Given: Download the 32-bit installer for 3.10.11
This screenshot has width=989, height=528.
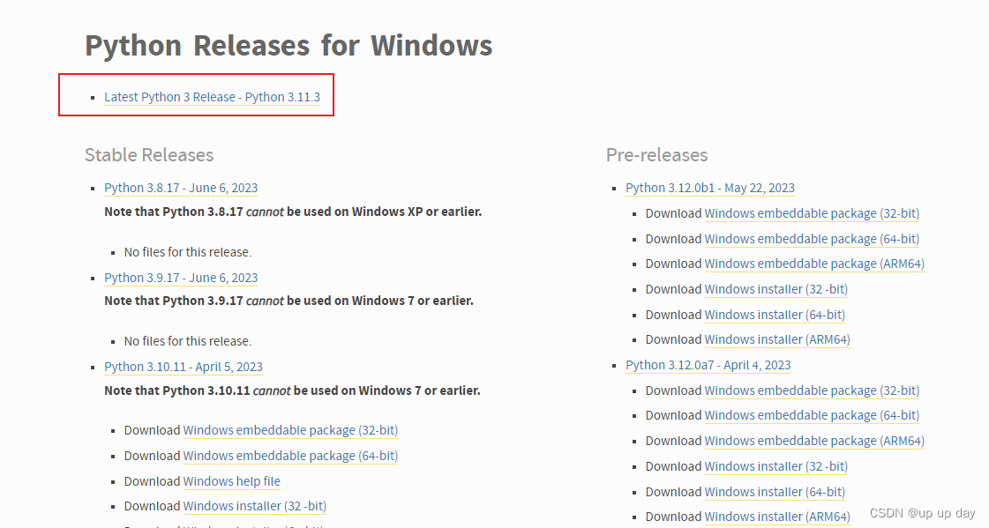Looking at the screenshot, I should point(255,506).
